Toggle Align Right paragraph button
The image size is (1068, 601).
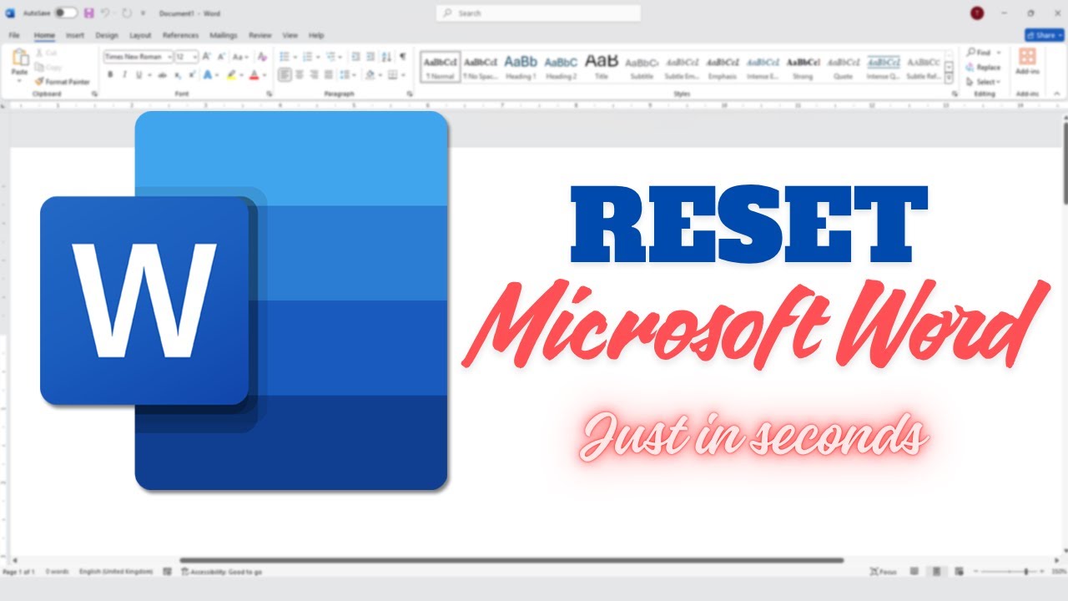coord(316,75)
